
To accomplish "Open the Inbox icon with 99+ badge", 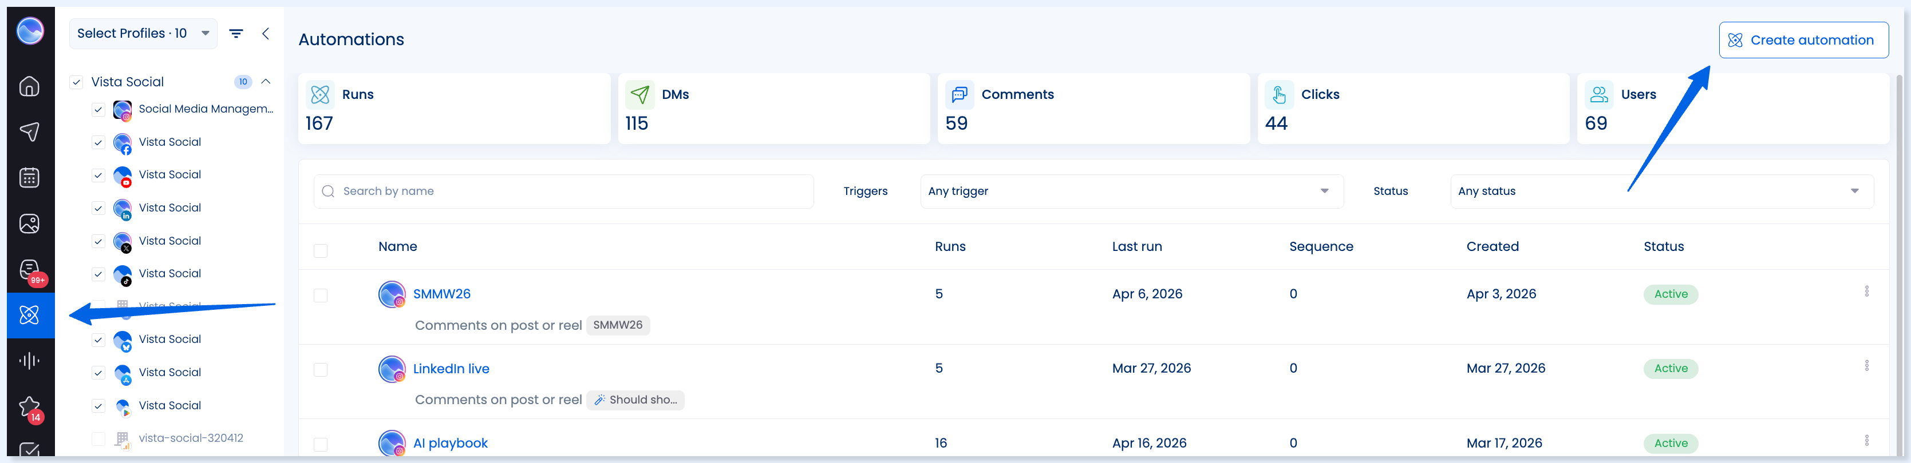I will click(30, 271).
